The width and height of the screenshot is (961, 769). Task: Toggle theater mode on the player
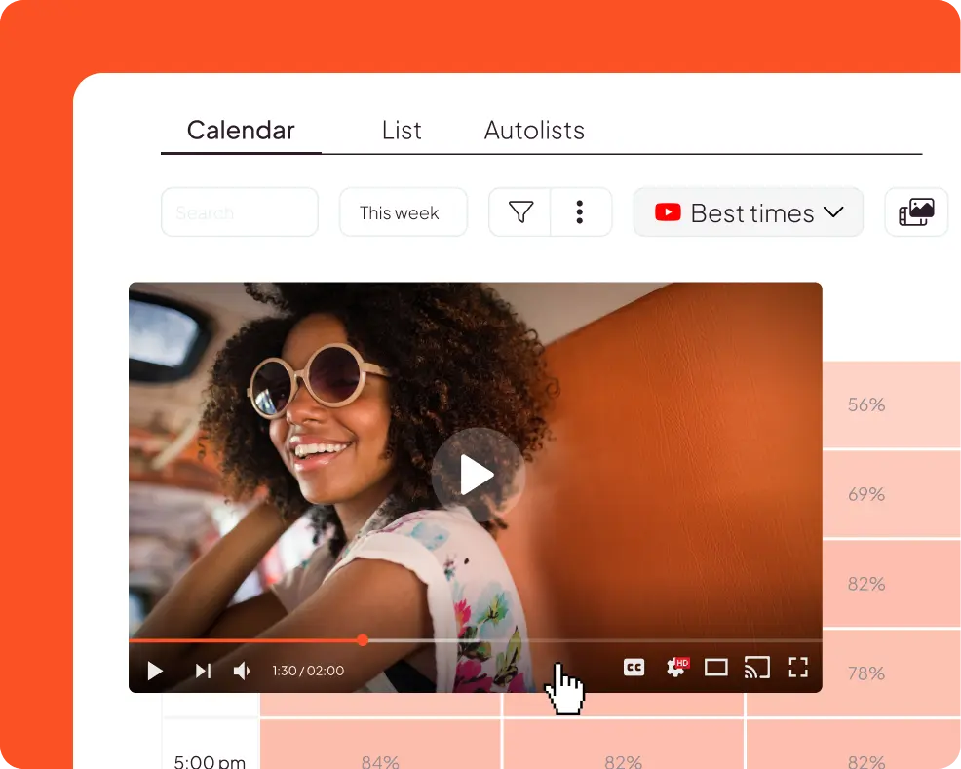pyautogui.click(x=716, y=668)
